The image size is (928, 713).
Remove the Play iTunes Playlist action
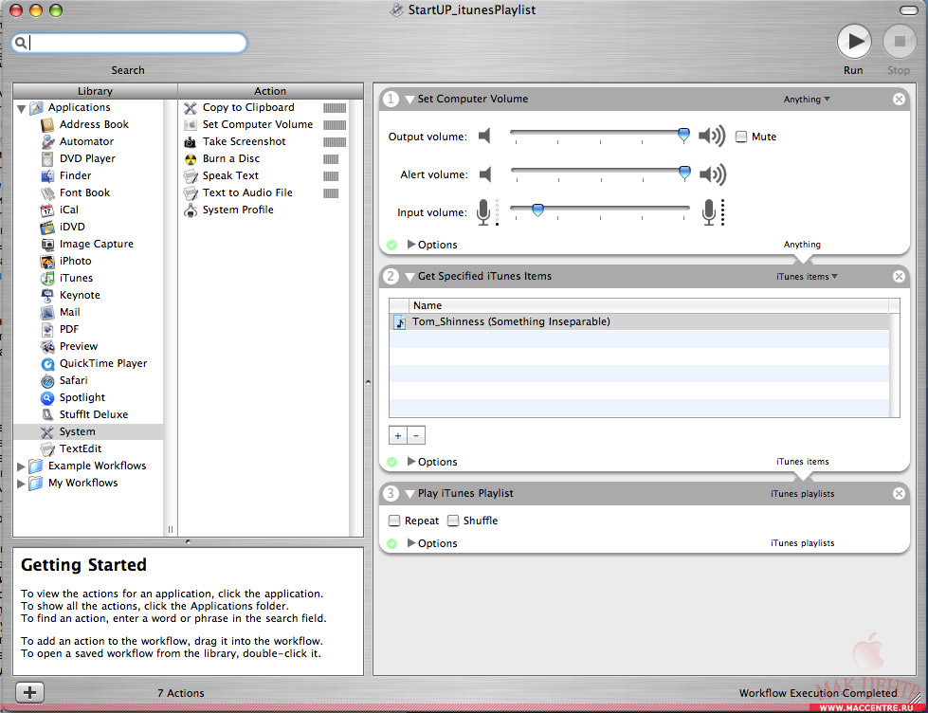(x=899, y=494)
